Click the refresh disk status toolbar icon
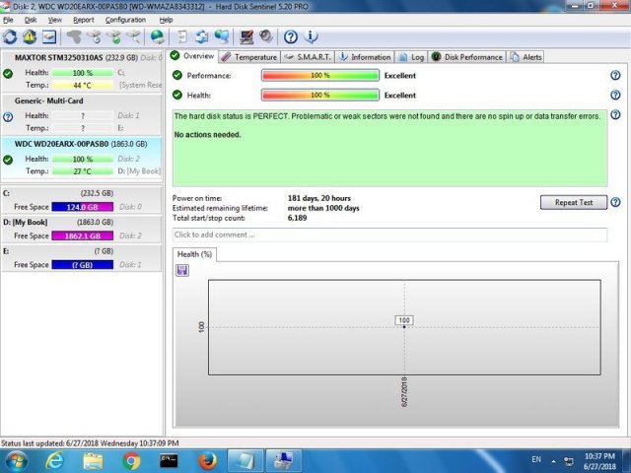Screen dimensions: 631x473 point(10,37)
